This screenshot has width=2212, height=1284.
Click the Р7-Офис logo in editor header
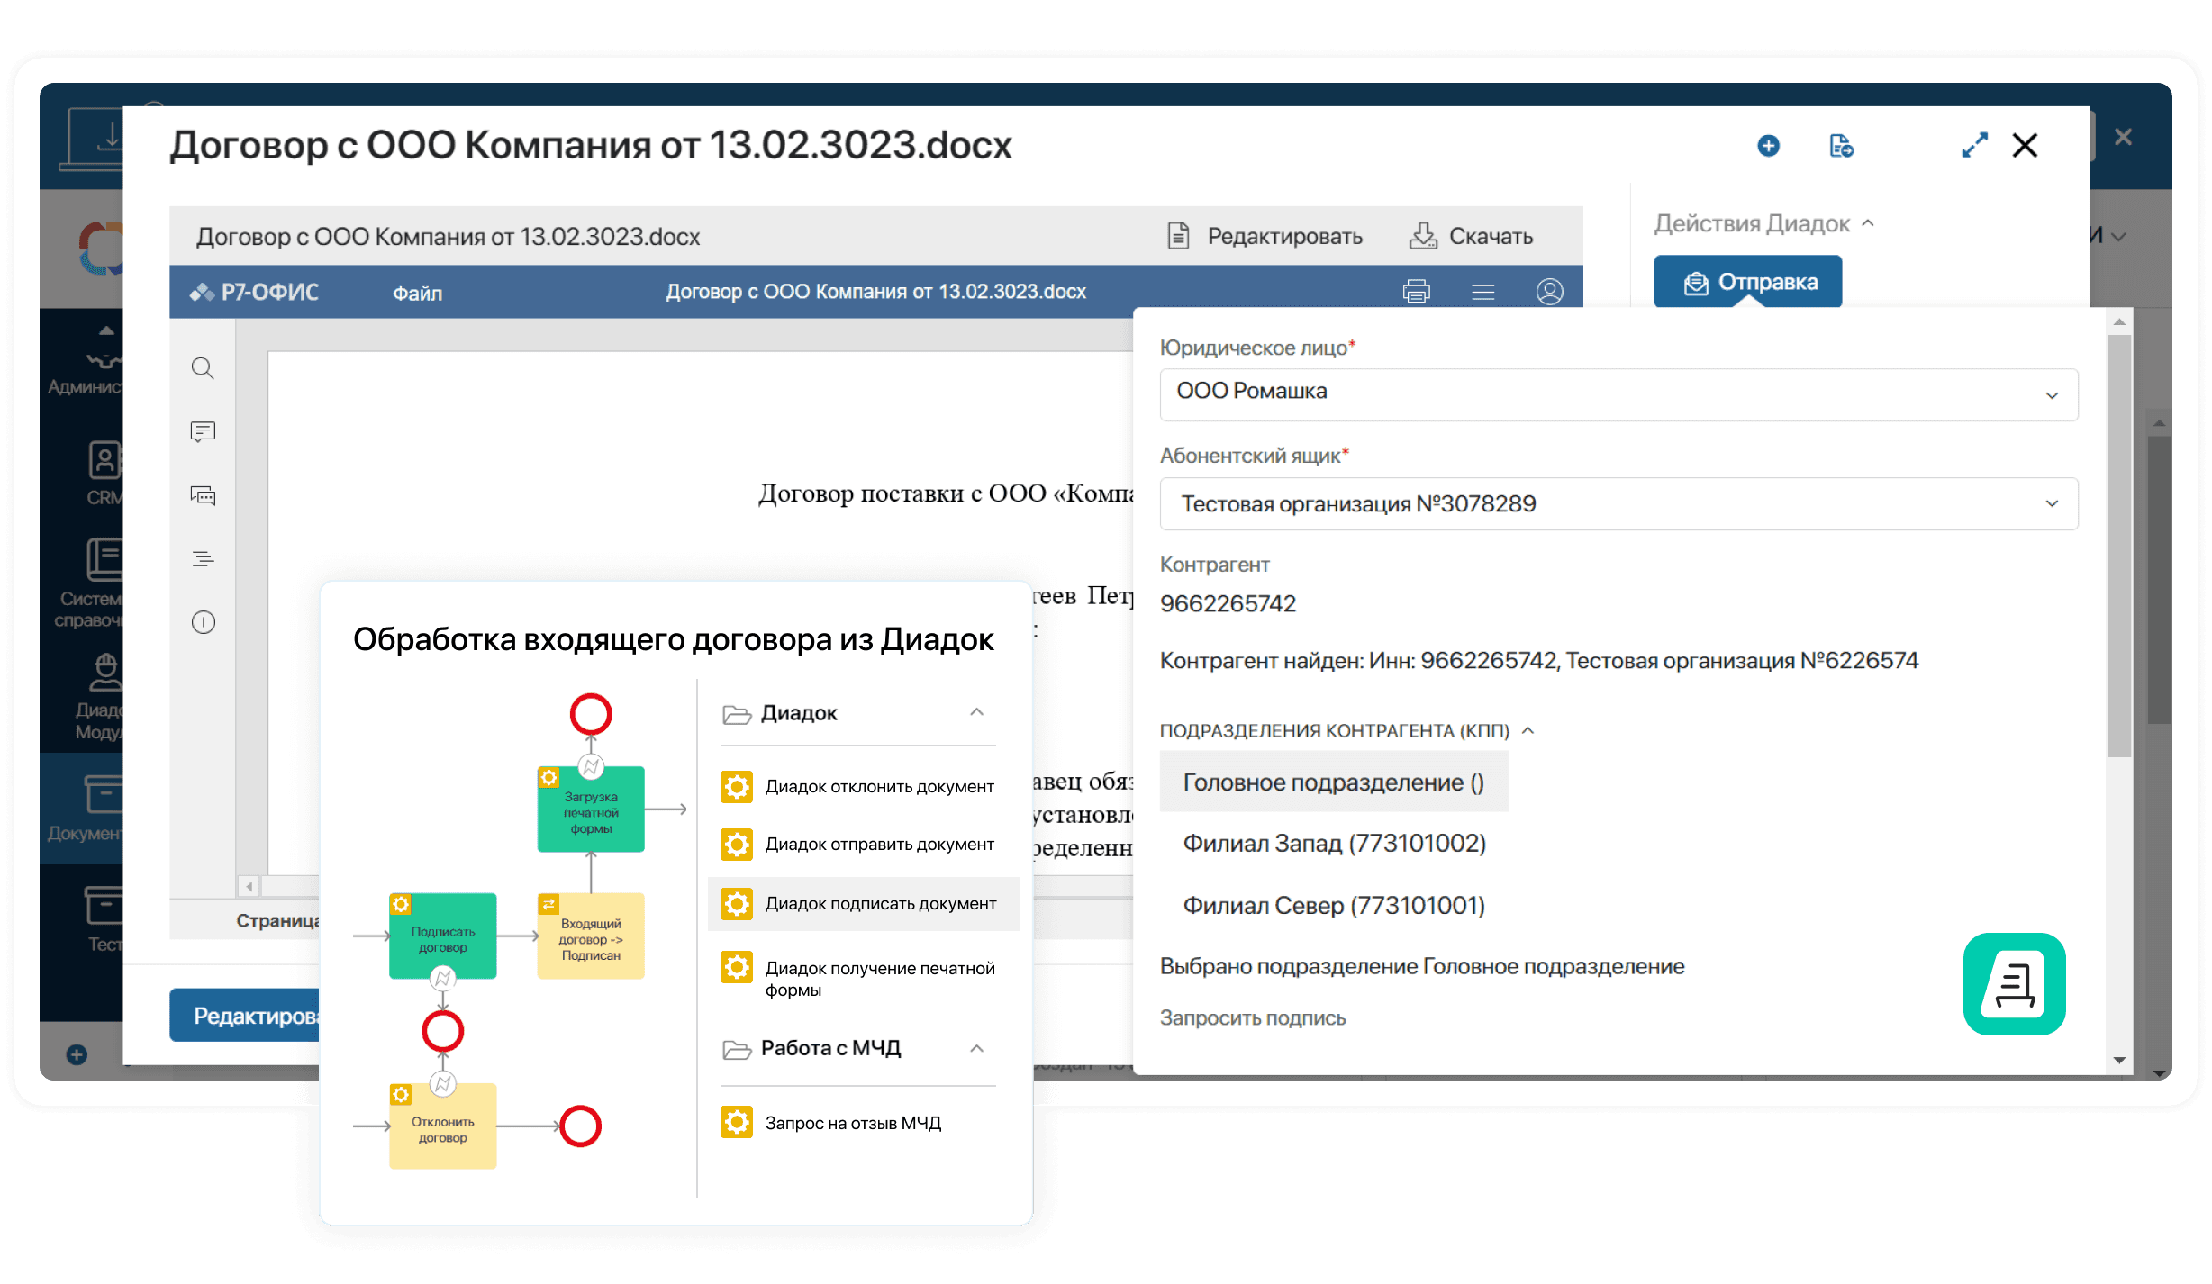(254, 292)
